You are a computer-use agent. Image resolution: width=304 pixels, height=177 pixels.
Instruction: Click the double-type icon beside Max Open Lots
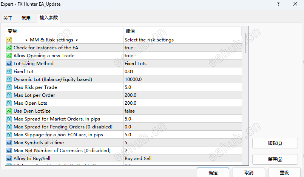[x=9, y=103]
